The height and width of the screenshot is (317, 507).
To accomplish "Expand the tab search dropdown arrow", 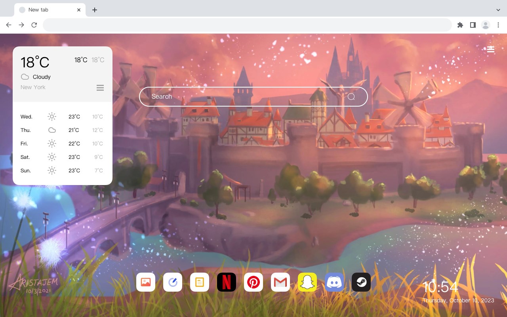I will click(x=498, y=10).
